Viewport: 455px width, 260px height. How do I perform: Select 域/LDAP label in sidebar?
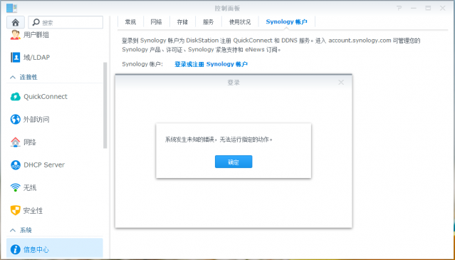click(36, 57)
